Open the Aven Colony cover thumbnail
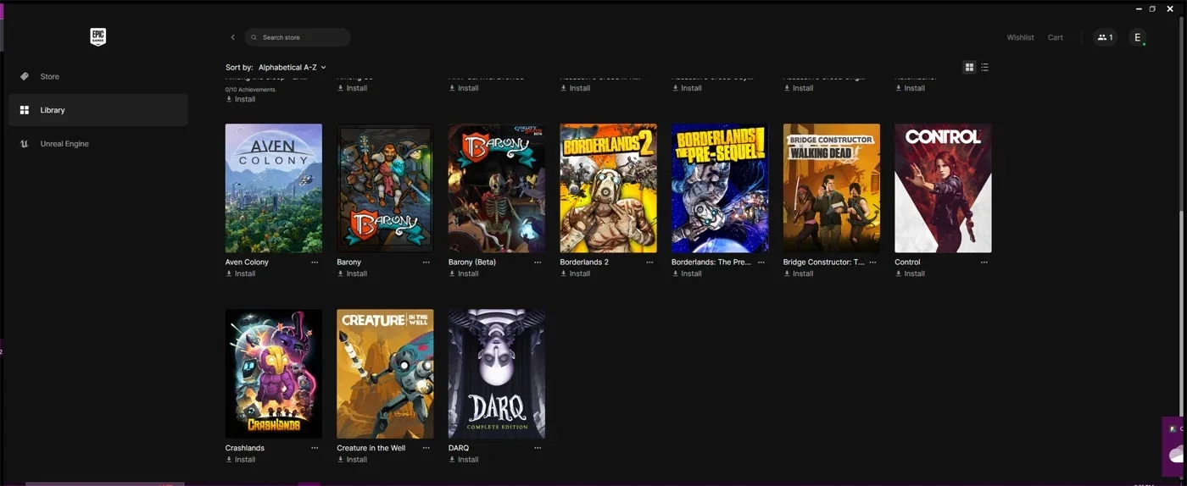Viewport: 1187px width, 486px height. (x=274, y=188)
